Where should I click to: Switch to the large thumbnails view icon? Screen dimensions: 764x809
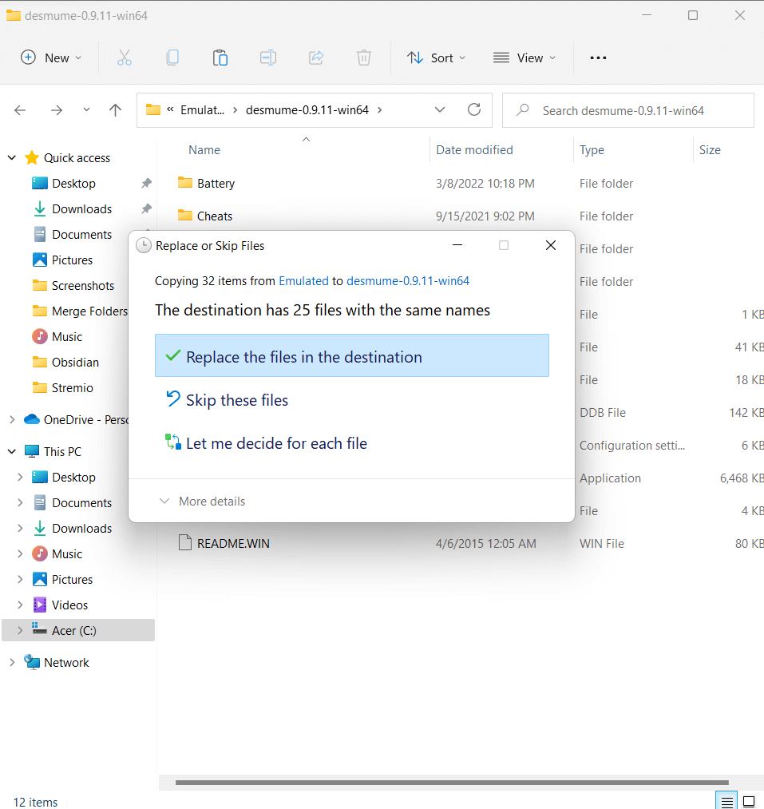tap(749, 801)
